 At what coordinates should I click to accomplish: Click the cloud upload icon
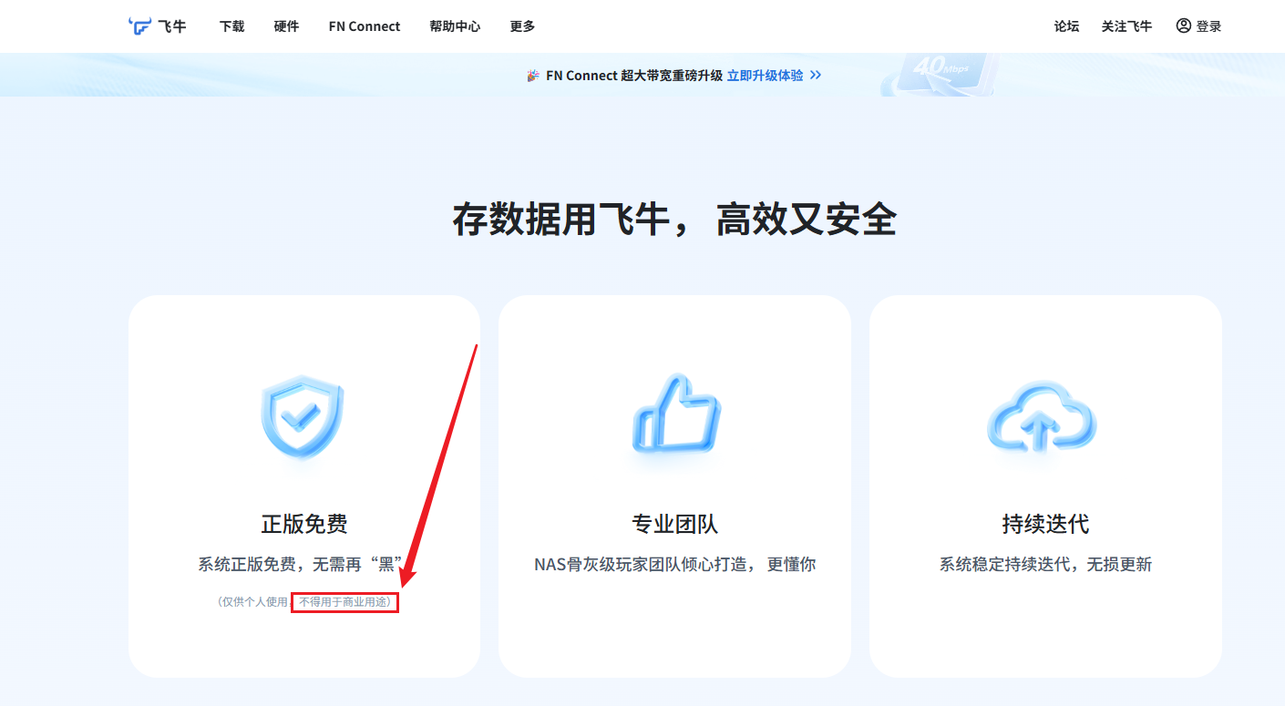click(x=1042, y=414)
